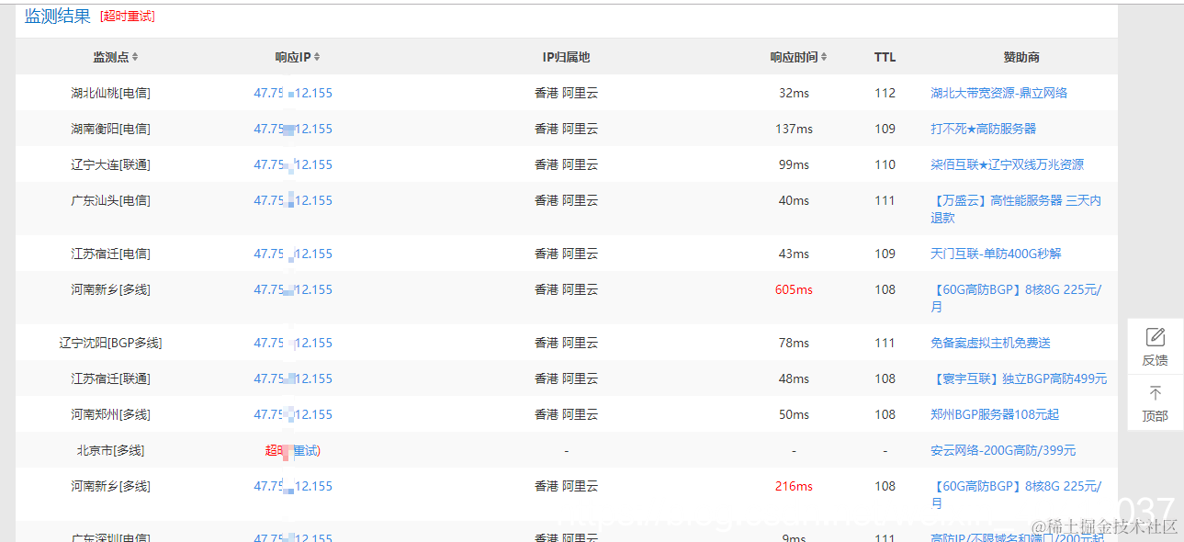
Task: Click the red 216ms response time
Action: pos(794,486)
